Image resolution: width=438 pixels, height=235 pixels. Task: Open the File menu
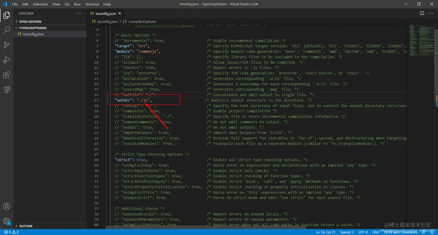15,4
